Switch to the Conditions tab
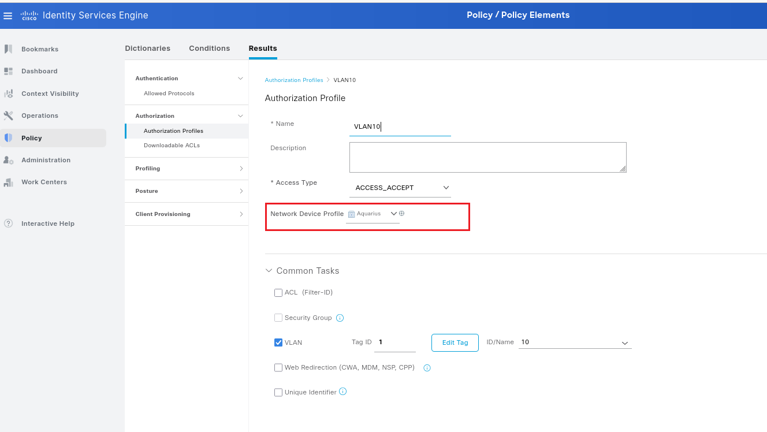 pos(210,48)
